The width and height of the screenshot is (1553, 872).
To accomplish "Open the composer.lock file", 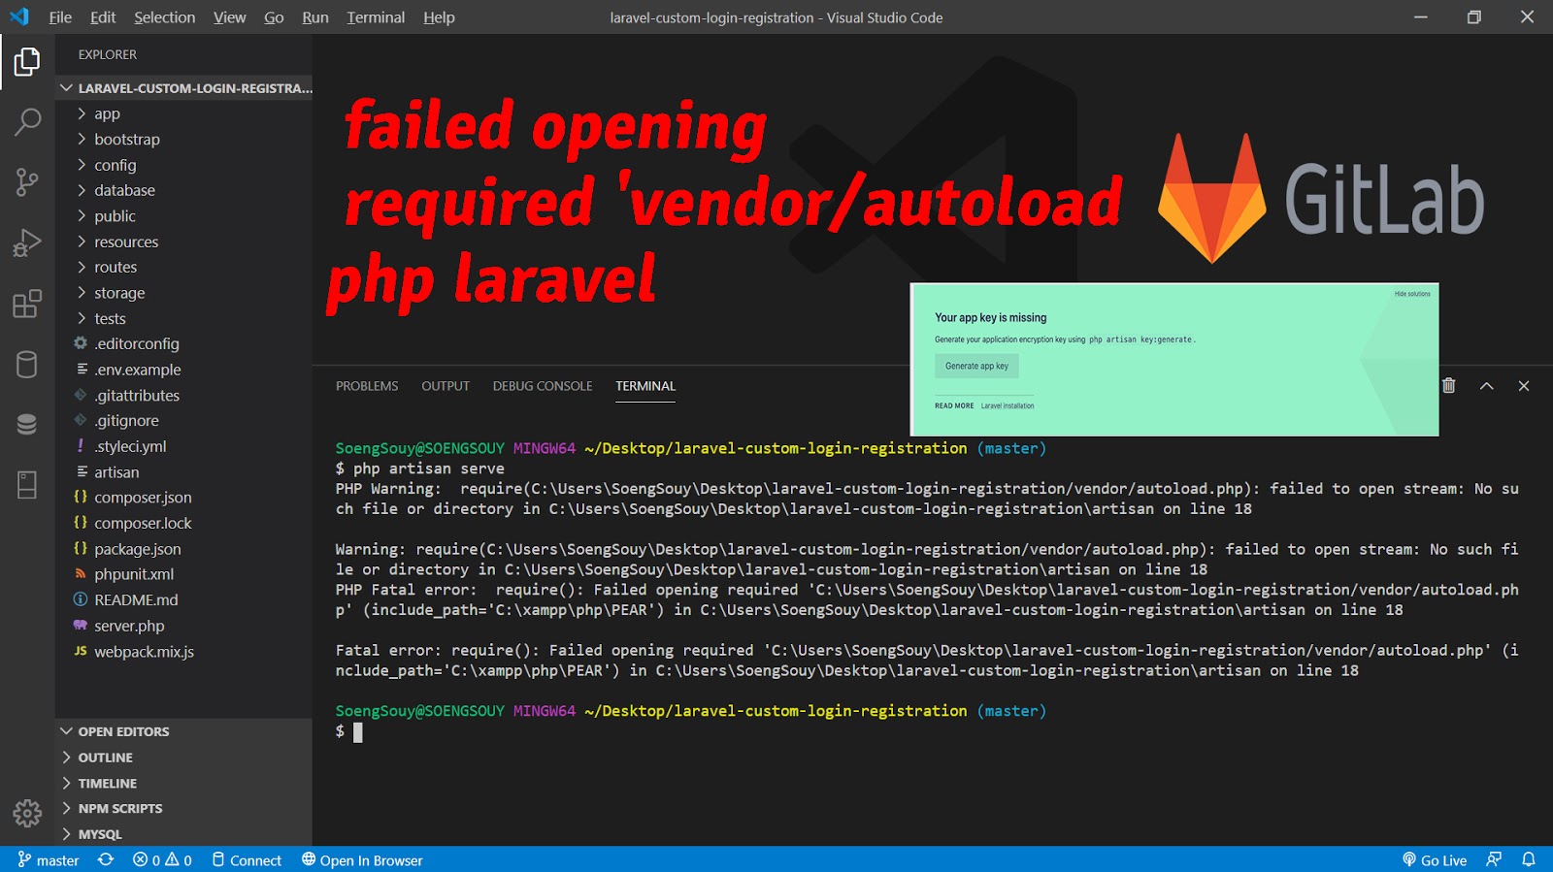I will (x=184, y=523).
